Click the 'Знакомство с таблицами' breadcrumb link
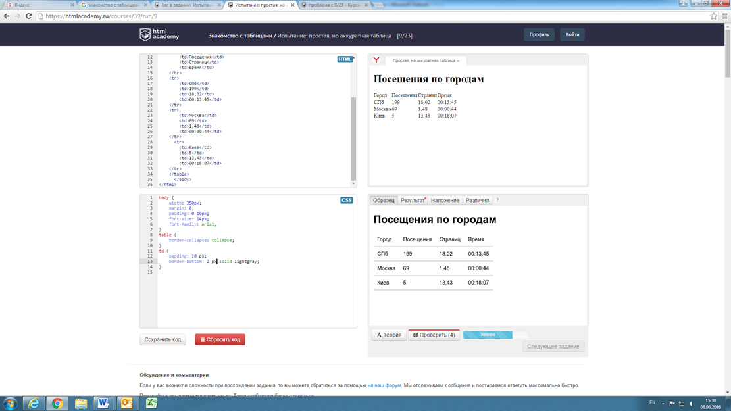The height and width of the screenshot is (411, 731). (x=240, y=36)
